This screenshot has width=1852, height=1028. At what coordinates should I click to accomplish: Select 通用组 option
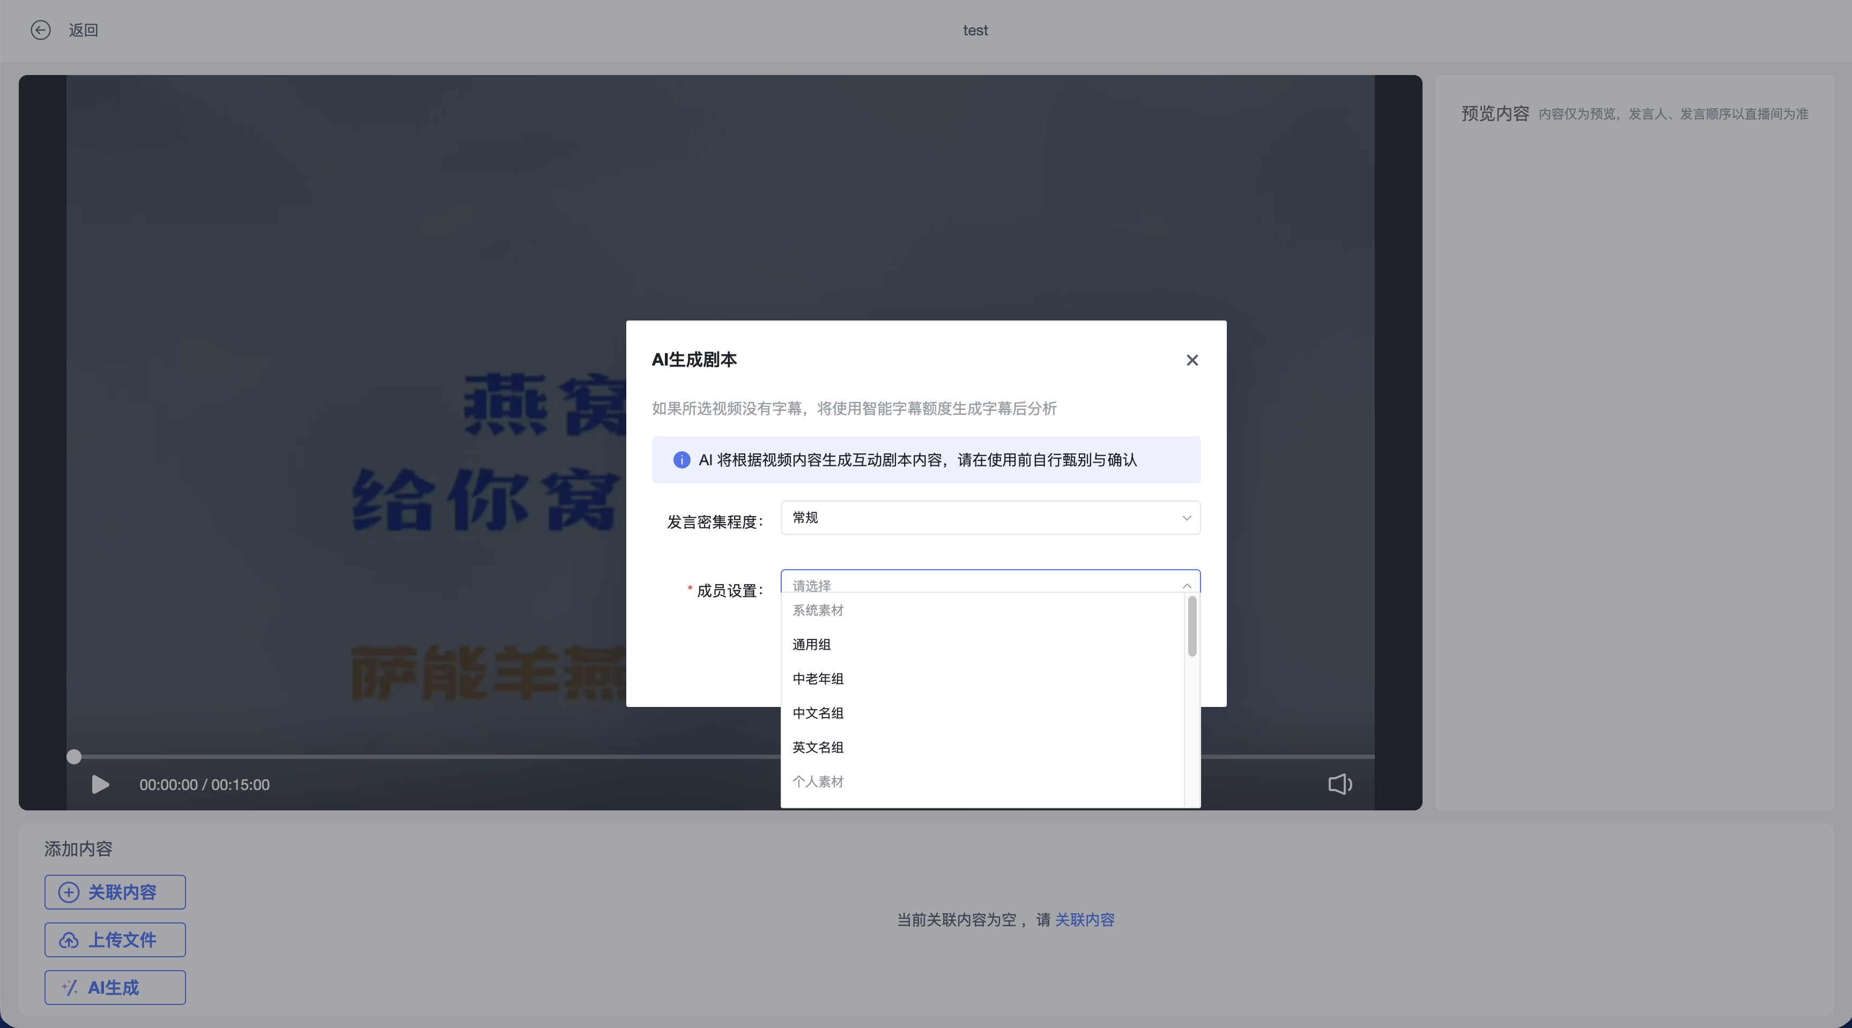(x=982, y=644)
